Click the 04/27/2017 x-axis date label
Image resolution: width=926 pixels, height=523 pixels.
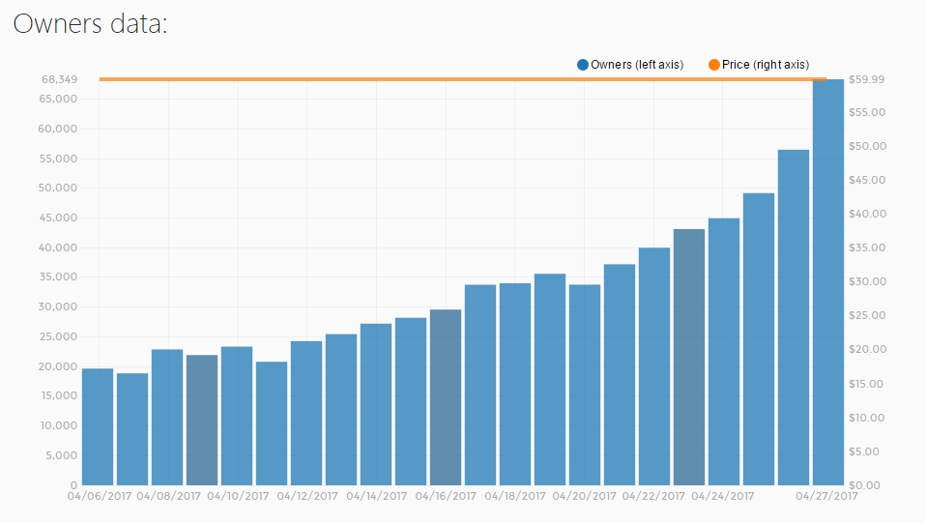coord(826,496)
